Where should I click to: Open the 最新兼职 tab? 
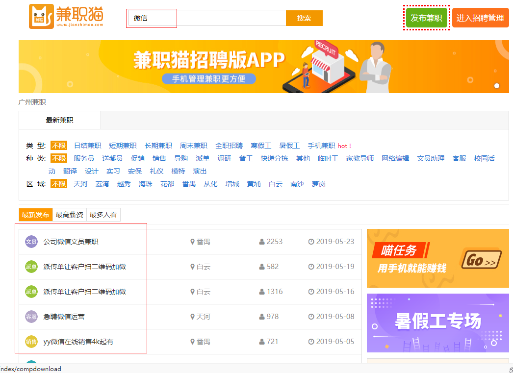59,120
